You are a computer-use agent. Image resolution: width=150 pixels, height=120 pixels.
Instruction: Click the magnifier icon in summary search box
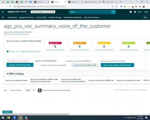pos(8,61)
